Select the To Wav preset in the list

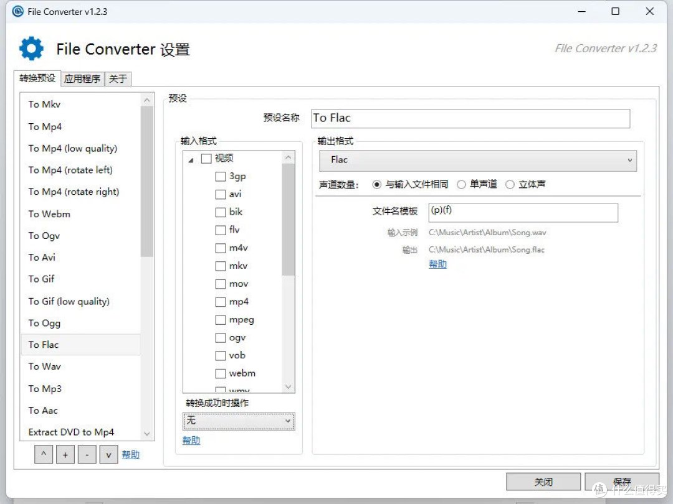click(44, 366)
